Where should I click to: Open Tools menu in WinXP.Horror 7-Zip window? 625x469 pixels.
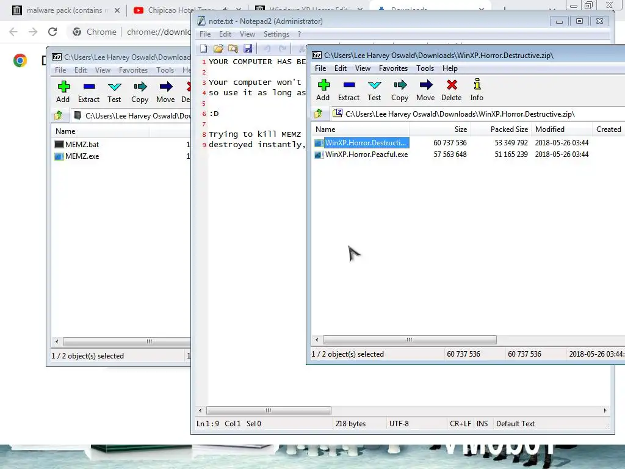tap(425, 68)
